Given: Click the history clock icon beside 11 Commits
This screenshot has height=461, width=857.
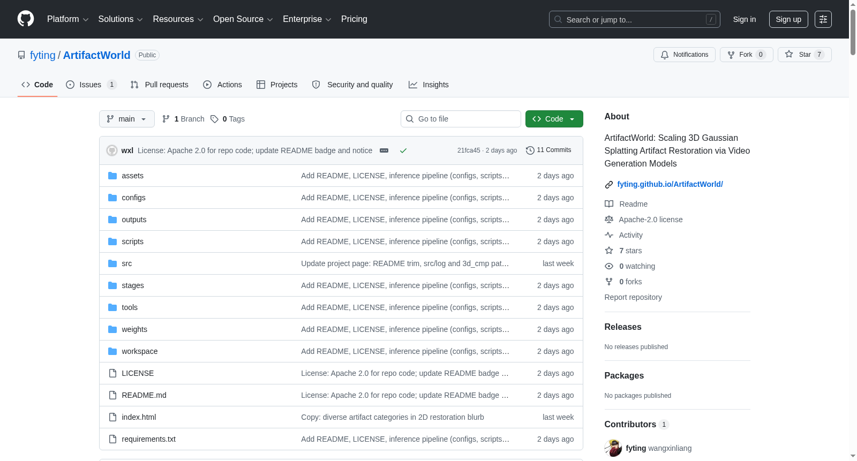Looking at the screenshot, I should click(530, 150).
